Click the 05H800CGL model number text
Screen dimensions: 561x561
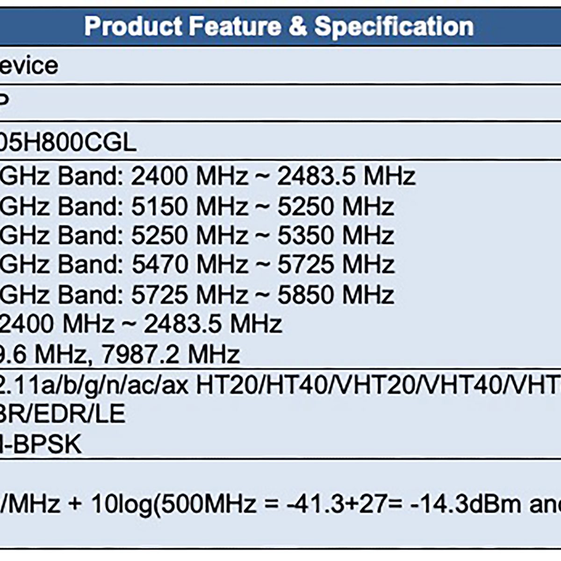pyautogui.click(x=68, y=142)
